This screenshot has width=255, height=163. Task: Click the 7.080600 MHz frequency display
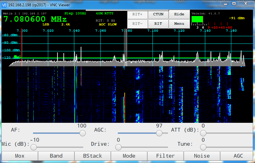pyautogui.click(x=35, y=19)
